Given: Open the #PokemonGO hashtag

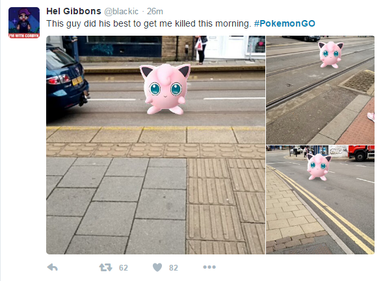Looking at the screenshot, I should point(285,23).
